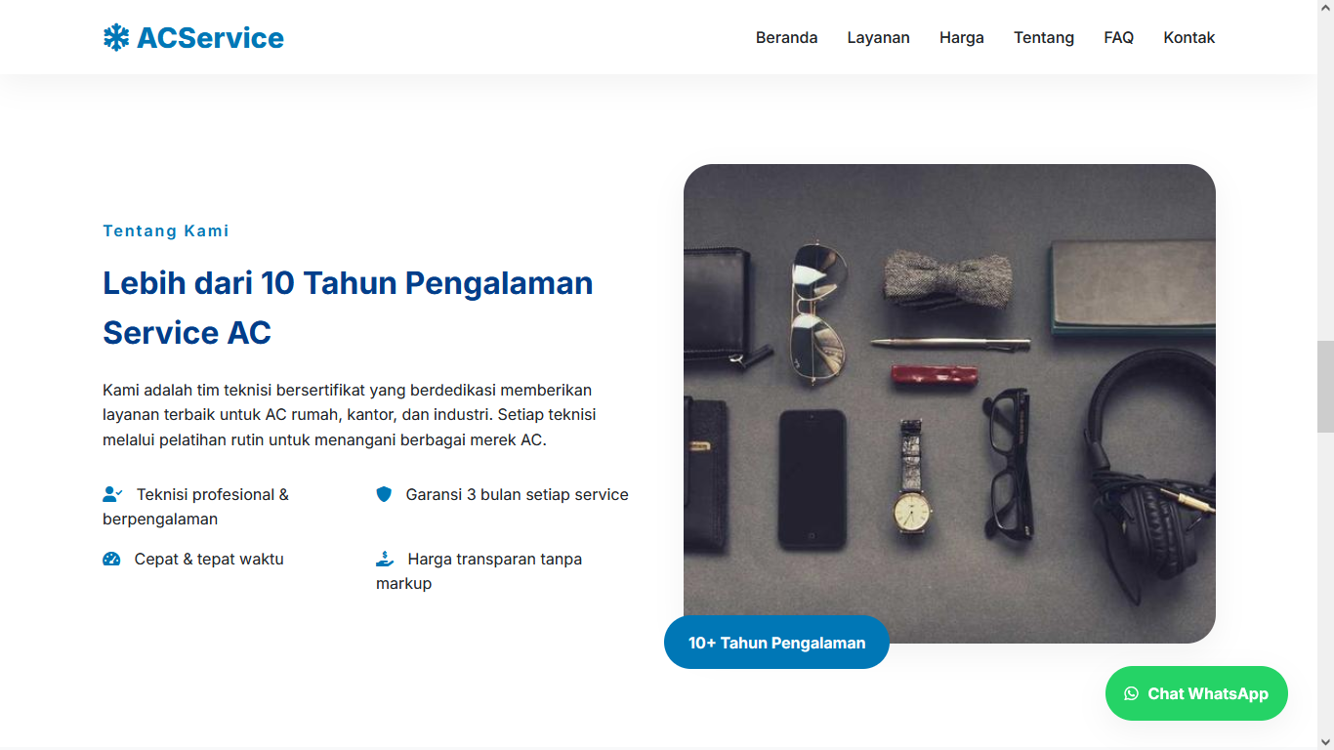Image resolution: width=1334 pixels, height=750 pixels.
Task: Click the Lebih dari 10 Tahun heading
Action: pos(348,308)
